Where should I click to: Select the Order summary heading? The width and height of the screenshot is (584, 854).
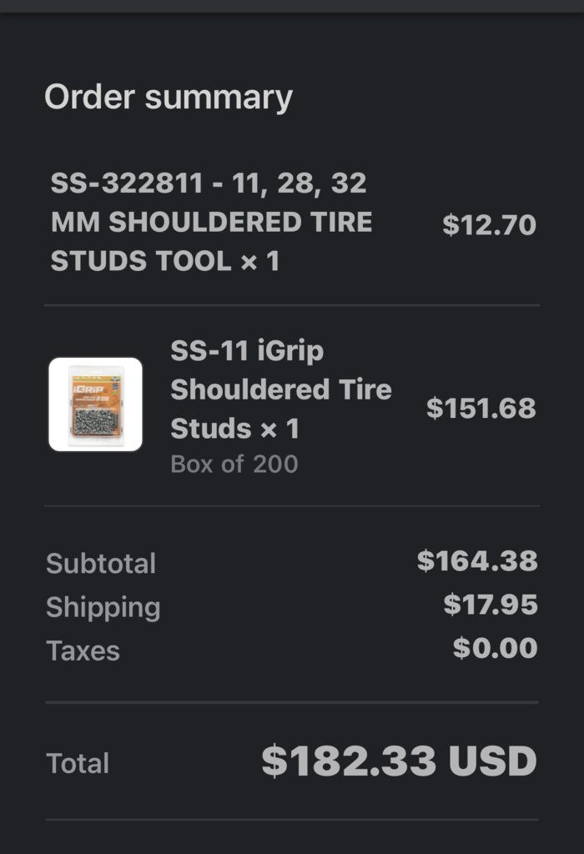click(x=169, y=98)
